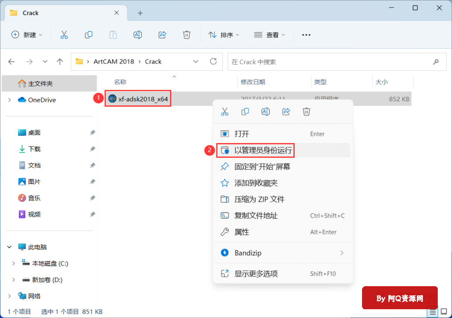Switch to details view icon in status bar

click(x=433, y=312)
